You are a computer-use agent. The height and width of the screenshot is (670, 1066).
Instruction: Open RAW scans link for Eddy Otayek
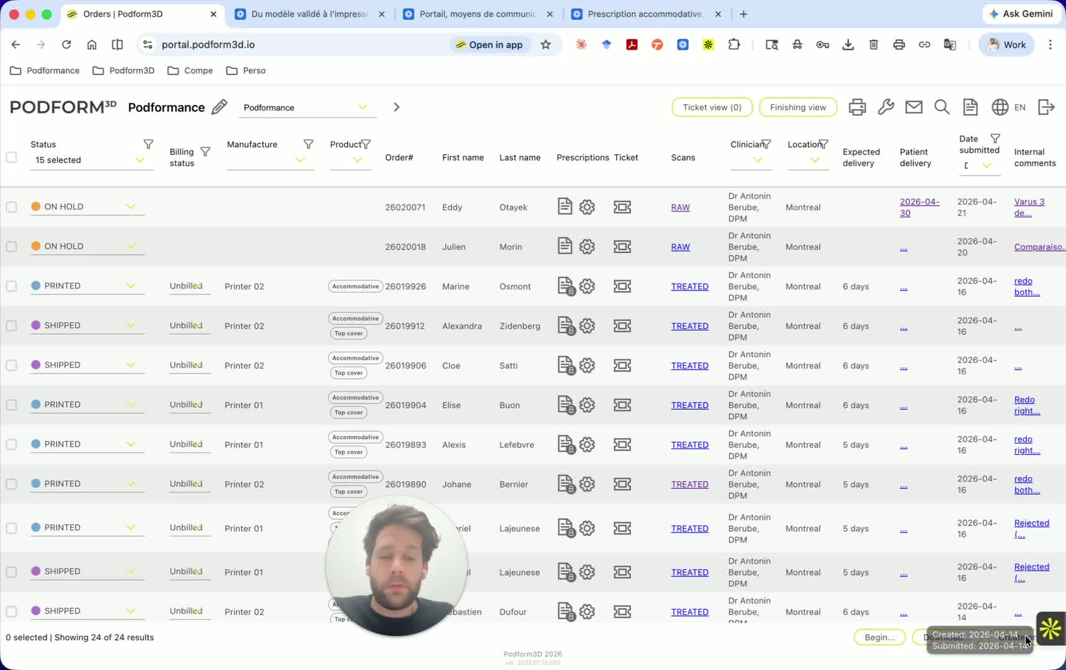coord(680,207)
